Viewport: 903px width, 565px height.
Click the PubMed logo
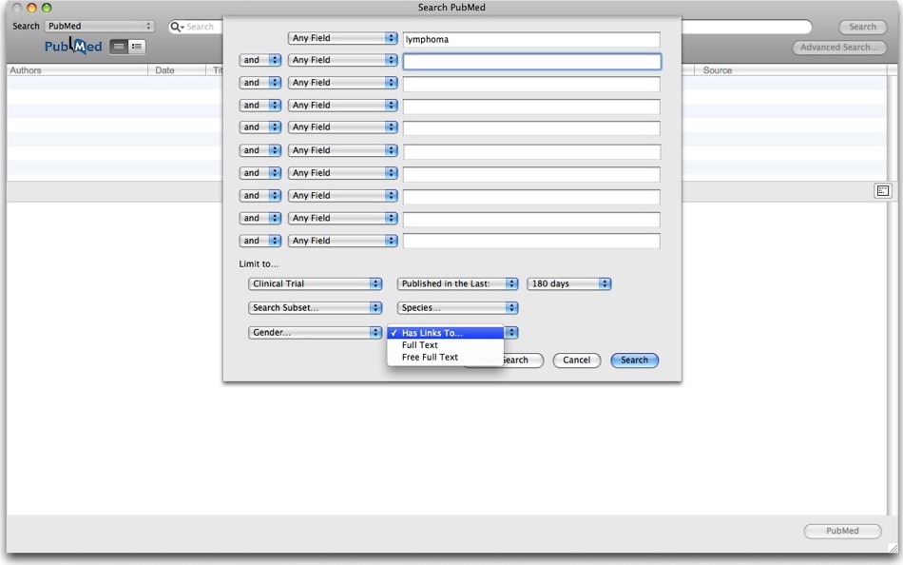tap(73, 46)
